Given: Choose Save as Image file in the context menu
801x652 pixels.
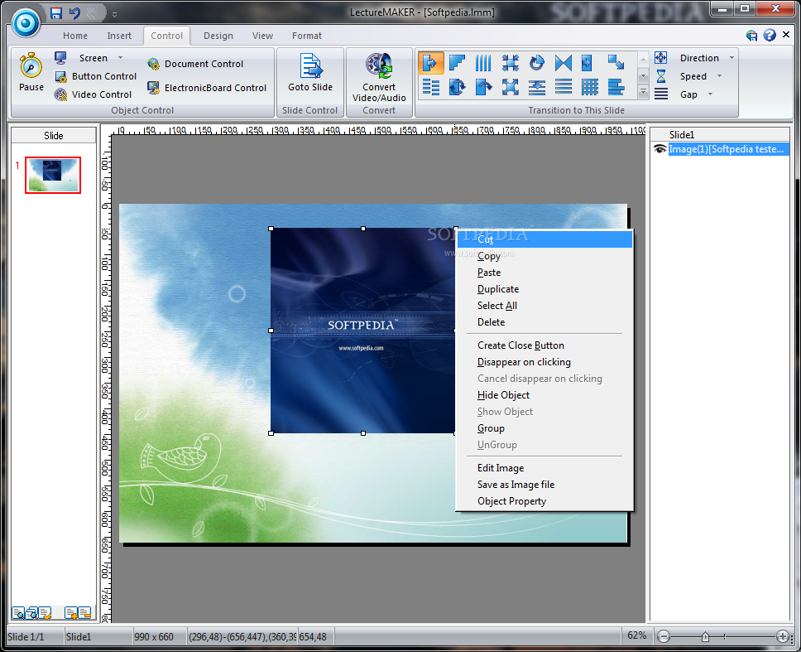Looking at the screenshot, I should pyautogui.click(x=544, y=485).
